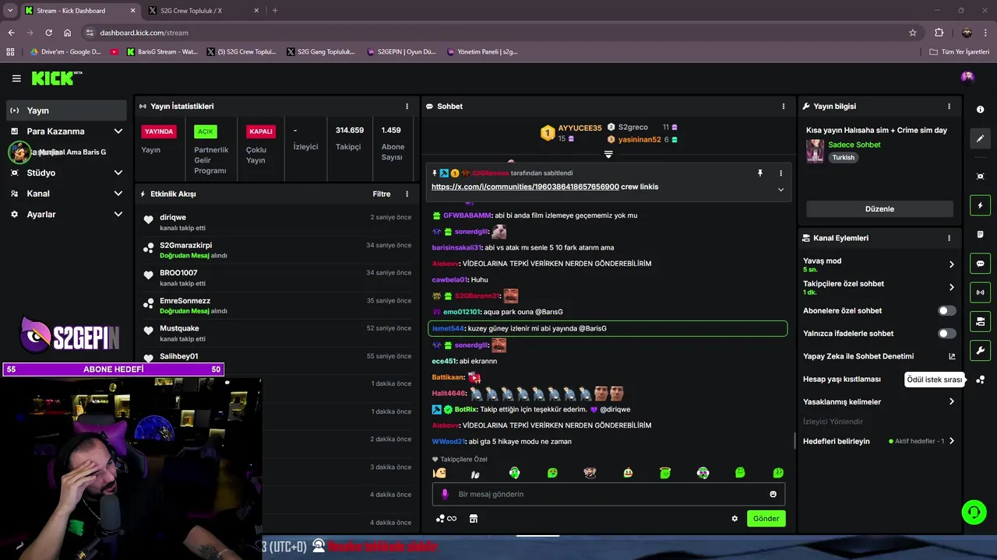Open AI chat moderation external link icon
This screenshot has height=560, width=997.
(951, 356)
